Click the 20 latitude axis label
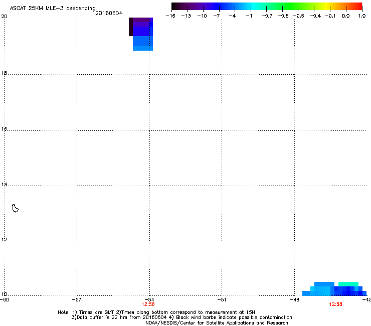This screenshot has height=326, width=371. point(4,17)
